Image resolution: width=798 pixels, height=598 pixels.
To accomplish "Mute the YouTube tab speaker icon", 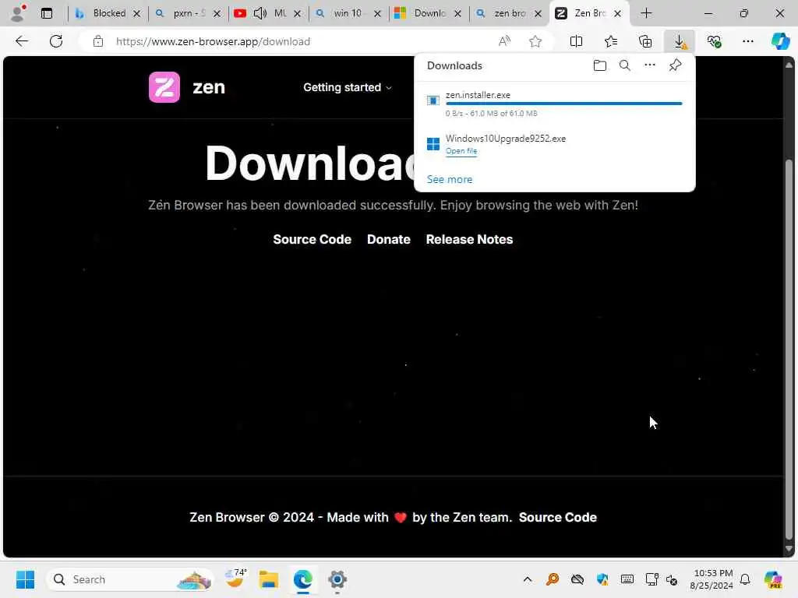I will [260, 13].
